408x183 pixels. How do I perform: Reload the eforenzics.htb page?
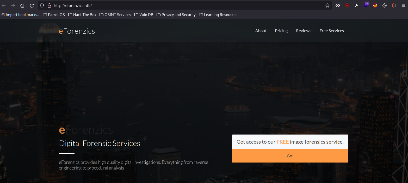pos(32,5)
